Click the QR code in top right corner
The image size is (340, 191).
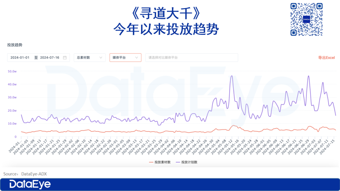[306, 19]
